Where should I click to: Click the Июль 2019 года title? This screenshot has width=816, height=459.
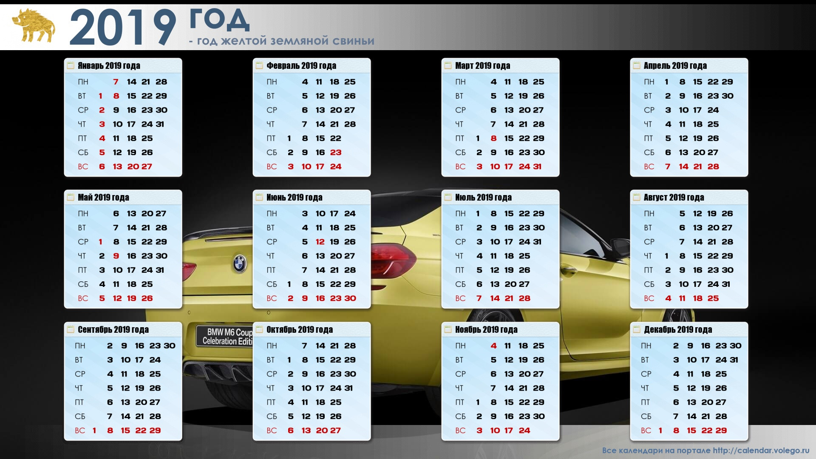[483, 197]
